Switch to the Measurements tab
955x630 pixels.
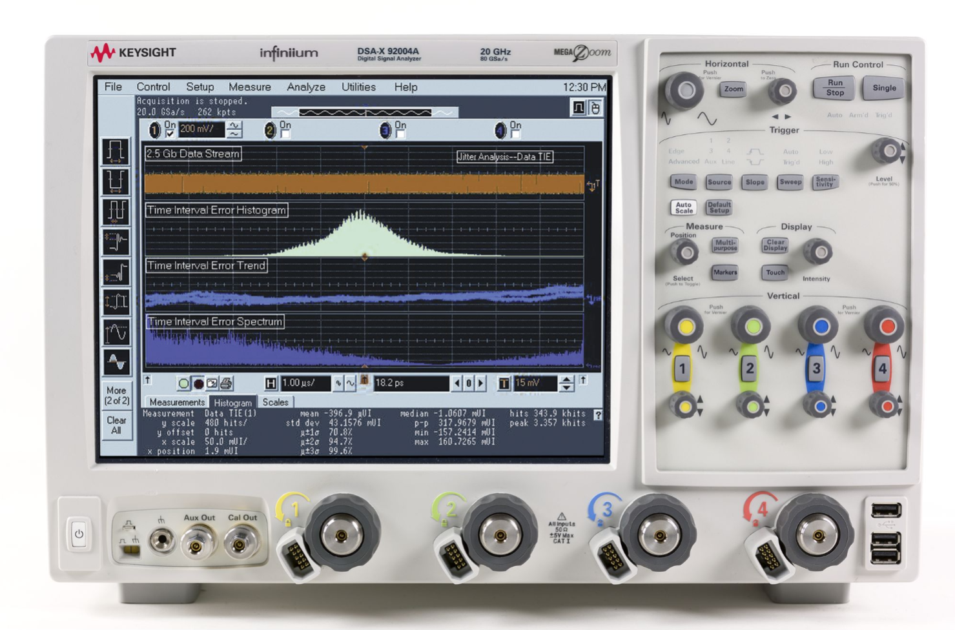coord(177,402)
